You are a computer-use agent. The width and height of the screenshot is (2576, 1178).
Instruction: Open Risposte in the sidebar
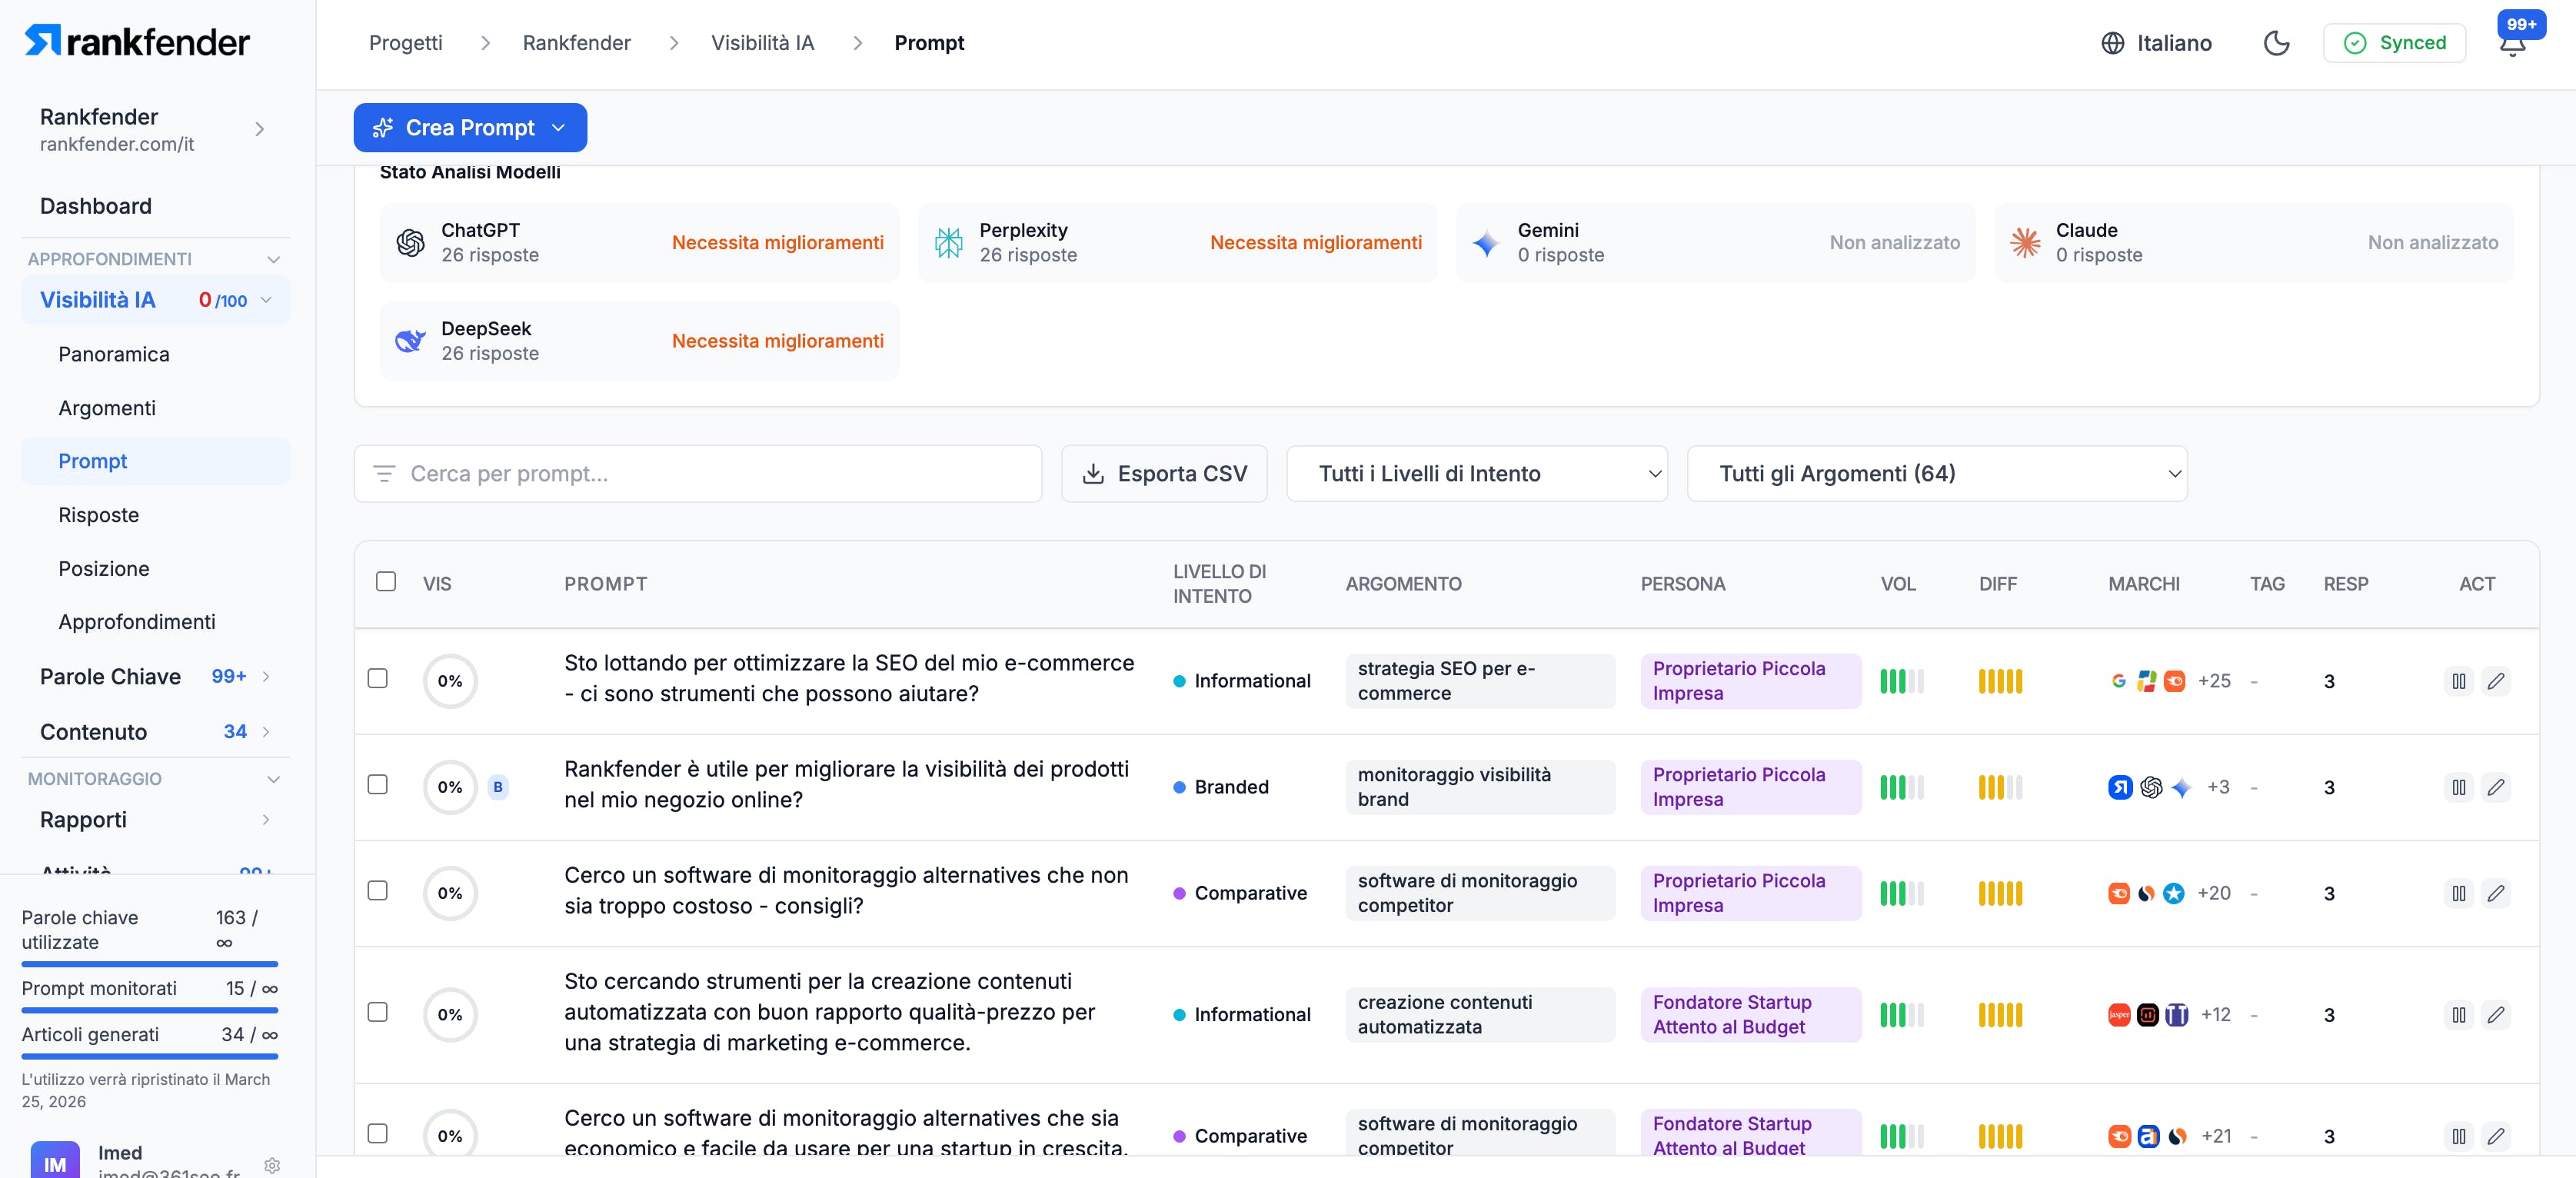point(99,515)
